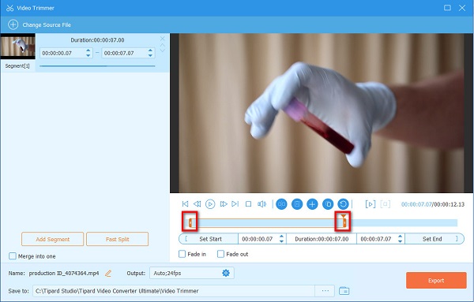Move Segment[1] up with the arrow
This screenshot has height=302, width=474.
[x=162, y=45]
